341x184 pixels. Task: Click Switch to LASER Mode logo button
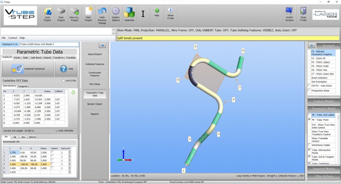(x=325, y=15)
